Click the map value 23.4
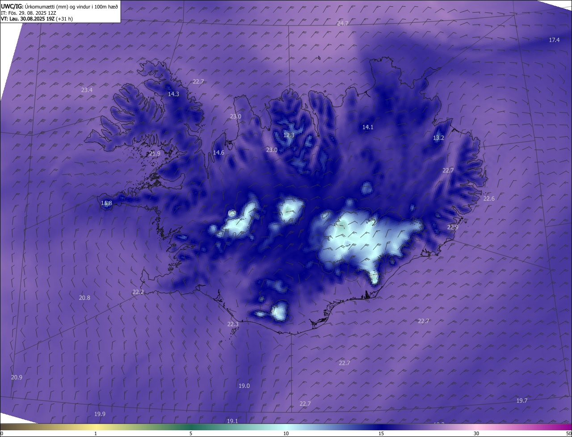 (x=87, y=90)
